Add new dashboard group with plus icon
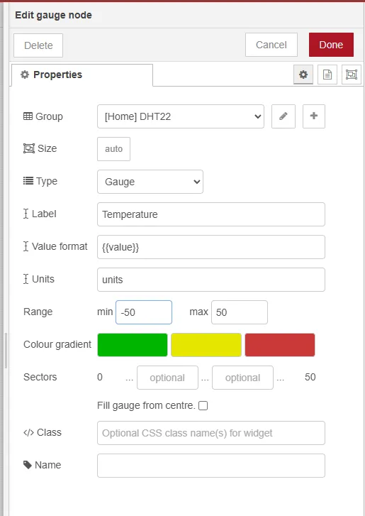The image size is (365, 516). 314,116
